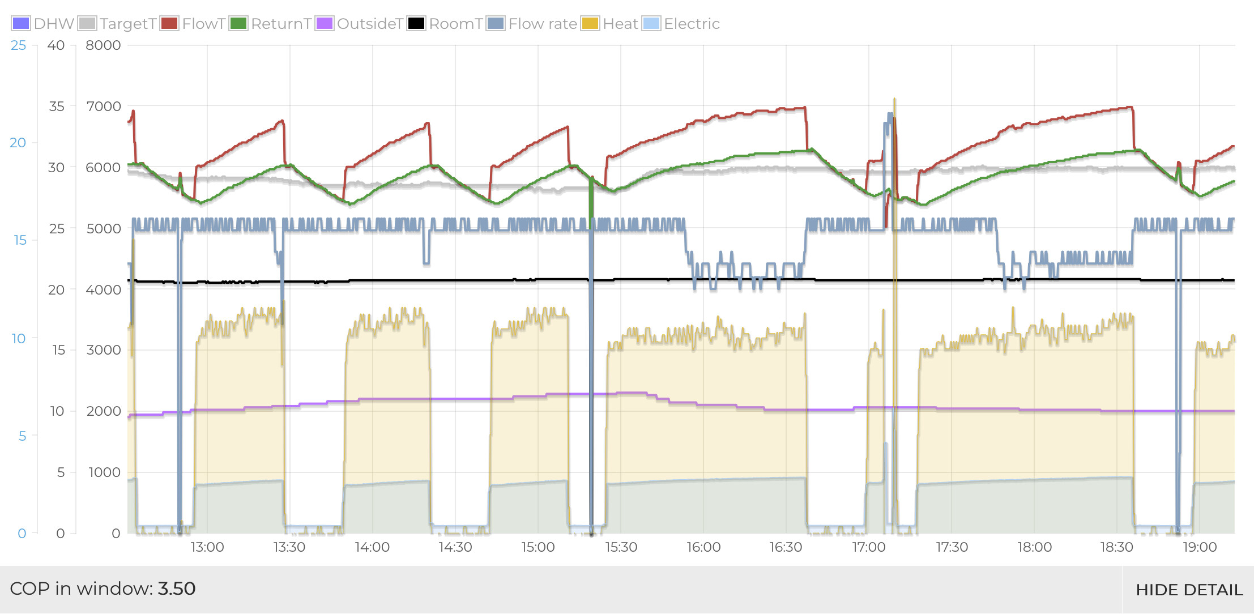Toggle the Electric series label
The height and width of the screenshot is (614, 1254).
pyautogui.click(x=692, y=24)
